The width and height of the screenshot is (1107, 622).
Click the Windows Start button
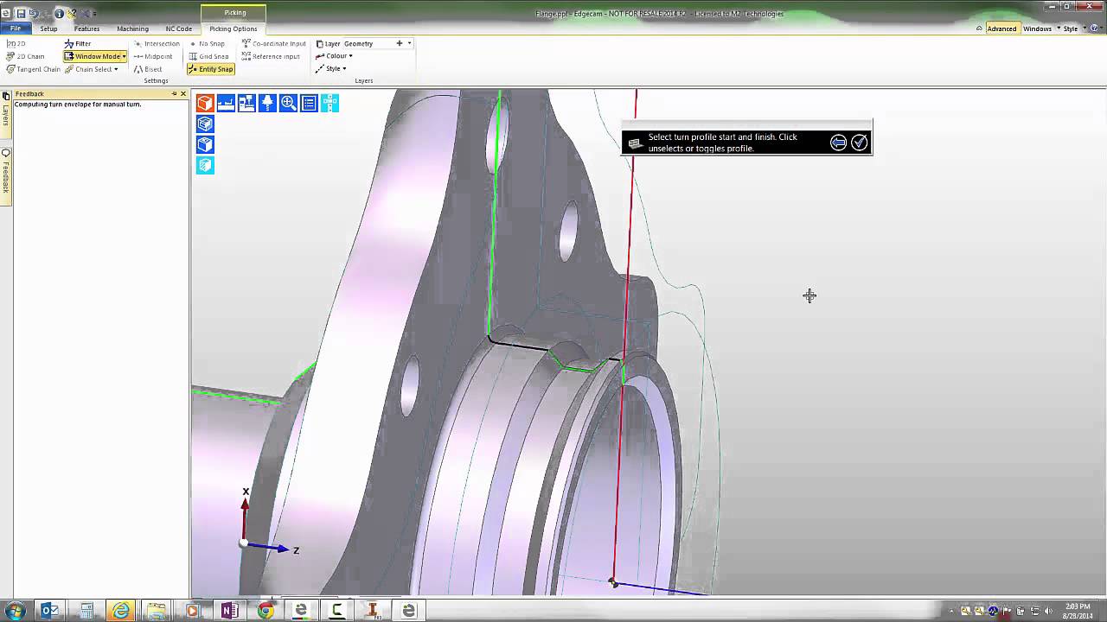click(x=15, y=611)
